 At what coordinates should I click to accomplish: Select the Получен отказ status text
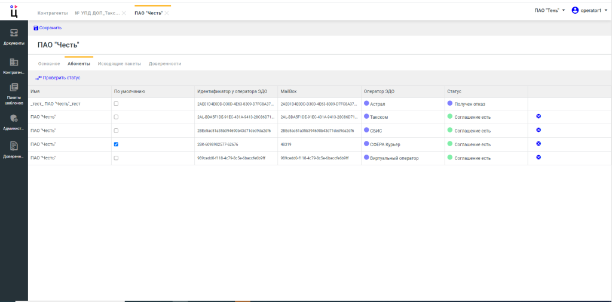pos(470,104)
